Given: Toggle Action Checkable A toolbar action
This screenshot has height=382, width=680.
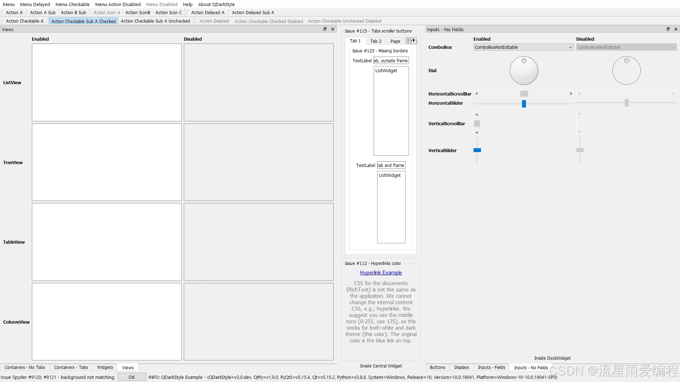Looking at the screenshot, I should [x=24, y=21].
